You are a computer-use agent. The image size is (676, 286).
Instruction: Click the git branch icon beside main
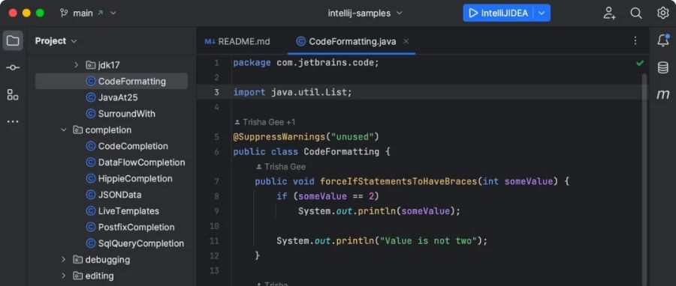click(x=65, y=13)
